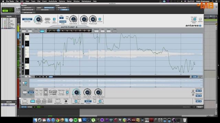
Task: Toggle Low Latency button
Action: [x=54, y=19]
